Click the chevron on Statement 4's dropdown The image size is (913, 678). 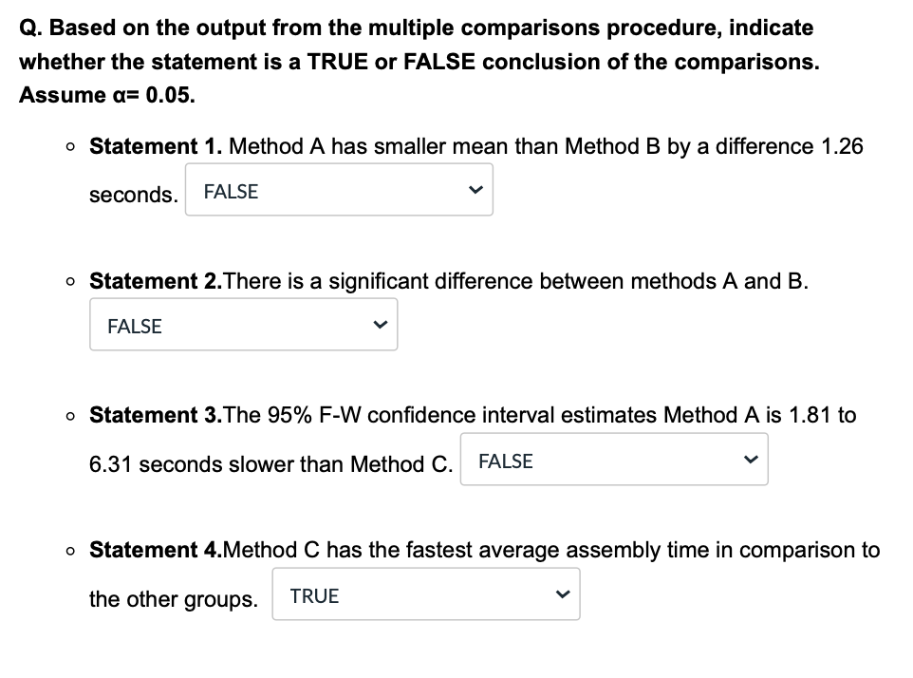click(561, 593)
